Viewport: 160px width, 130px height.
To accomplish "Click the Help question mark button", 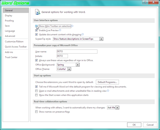I will click(x=145, y=2).
